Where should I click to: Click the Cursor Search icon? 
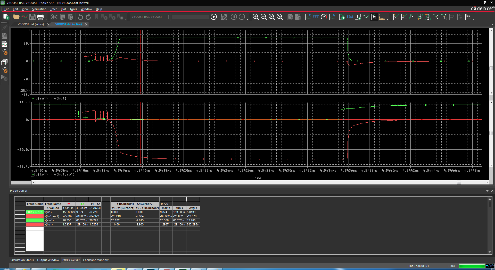pyautogui.click(x=444, y=17)
